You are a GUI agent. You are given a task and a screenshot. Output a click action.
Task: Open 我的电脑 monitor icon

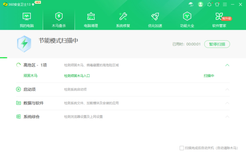click(27, 16)
